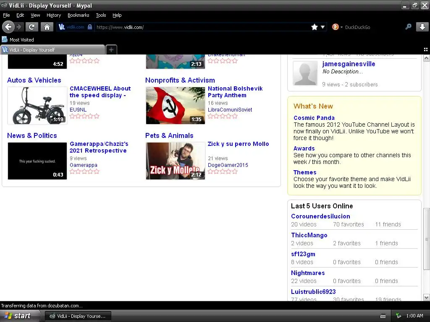Open jamesgainesville channel link
The height and width of the screenshot is (322, 430).
click(349, 64)
